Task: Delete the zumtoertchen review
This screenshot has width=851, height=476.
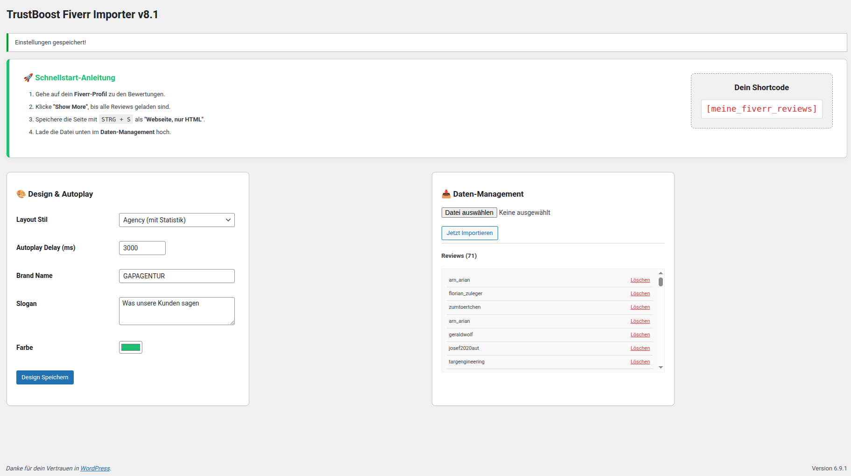Action: tap(640, 307)
